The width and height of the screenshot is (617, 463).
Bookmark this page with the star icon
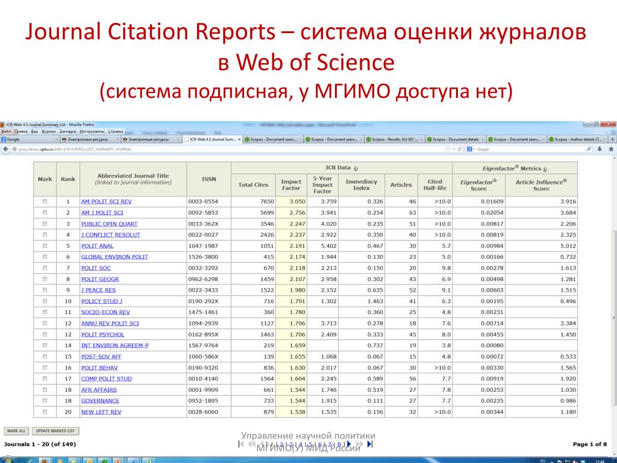tap(448, 150)
